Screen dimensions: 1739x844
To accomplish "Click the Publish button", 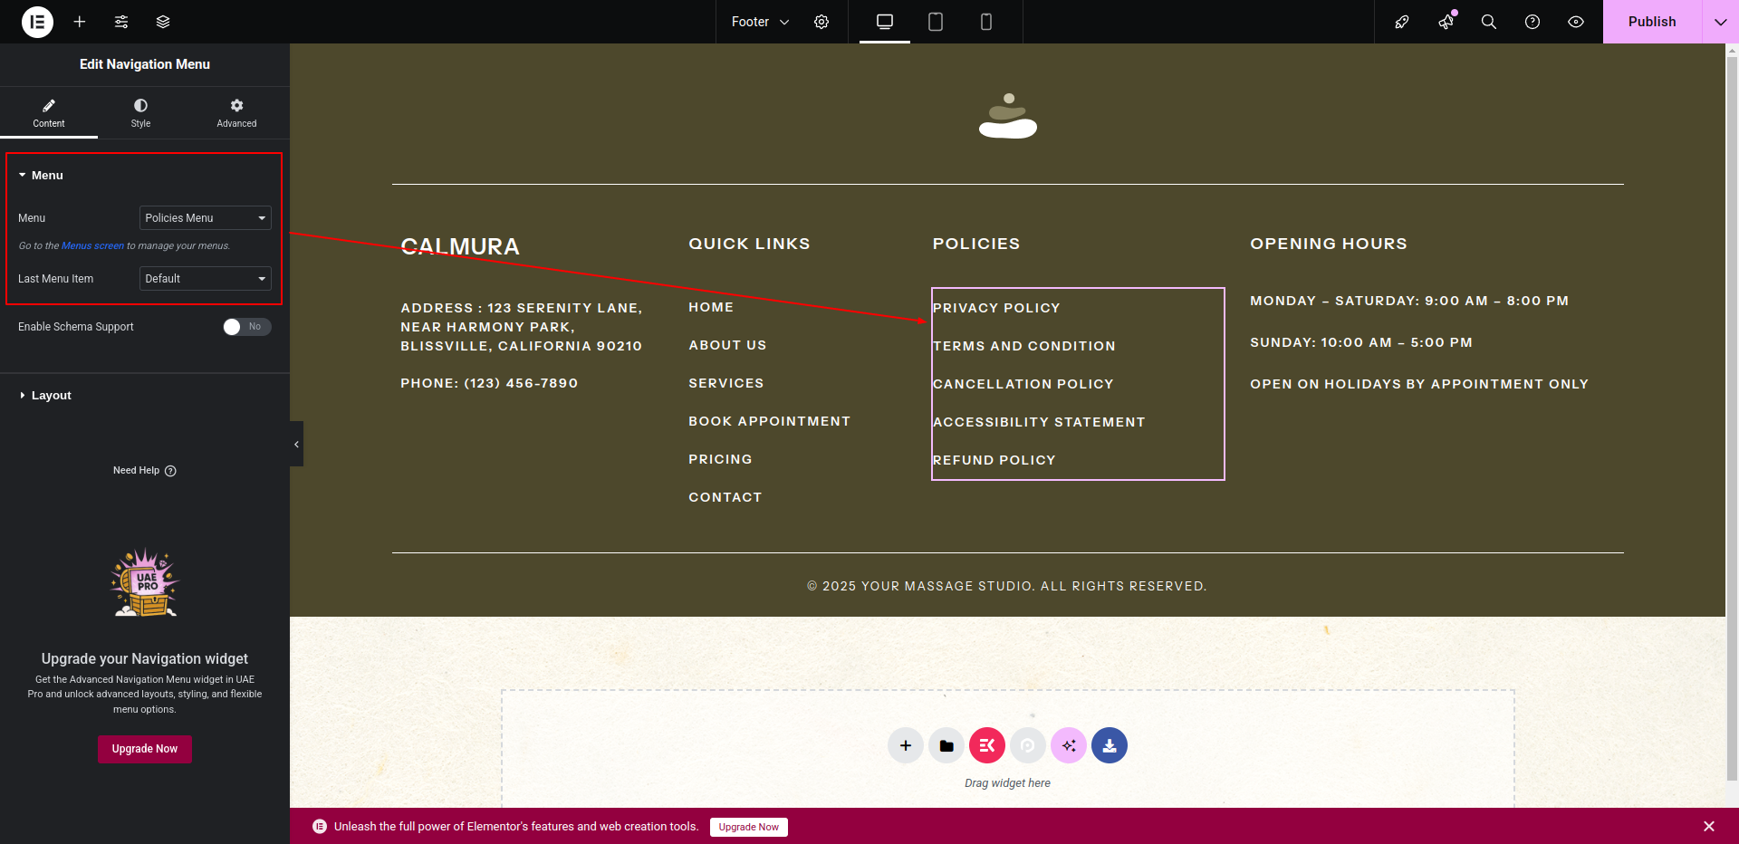I will 1651,22.
